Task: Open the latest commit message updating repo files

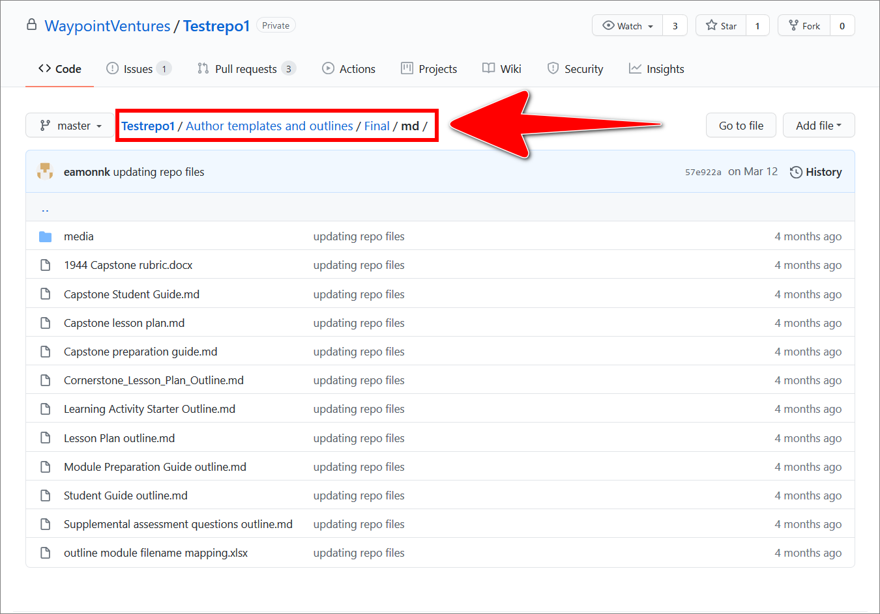Action: pyautogui.click(x=159, y=172)
